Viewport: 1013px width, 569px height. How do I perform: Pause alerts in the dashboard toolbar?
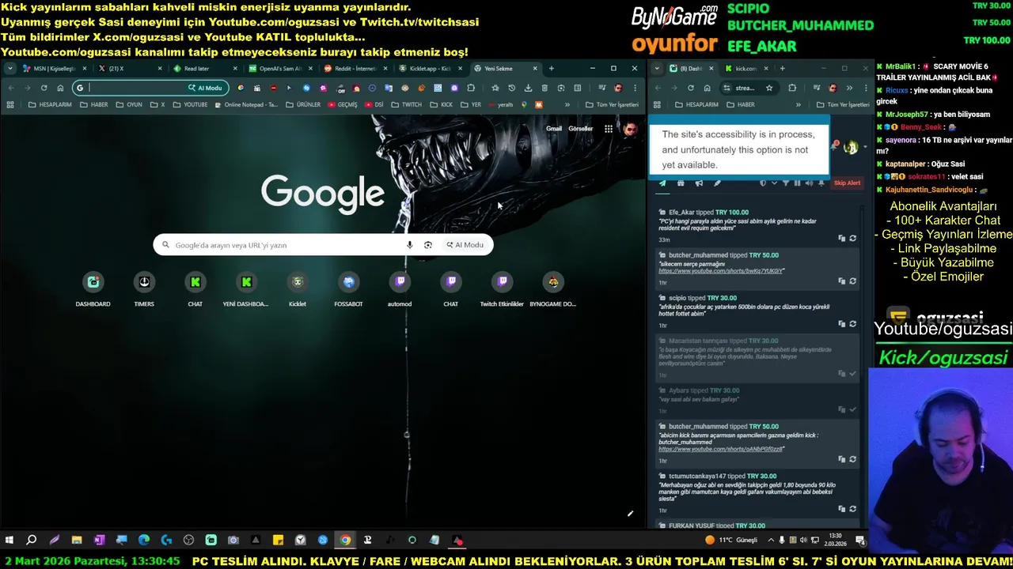[x=797, y=183]
